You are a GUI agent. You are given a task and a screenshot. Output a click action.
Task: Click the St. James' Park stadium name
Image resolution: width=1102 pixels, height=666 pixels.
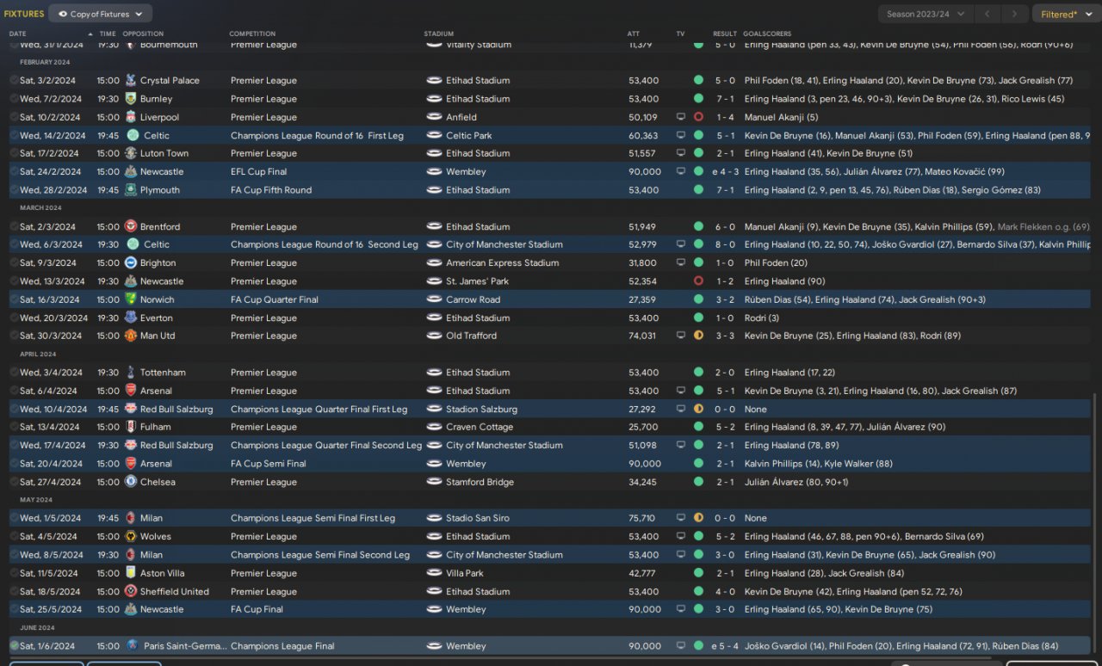click(477, 281)
